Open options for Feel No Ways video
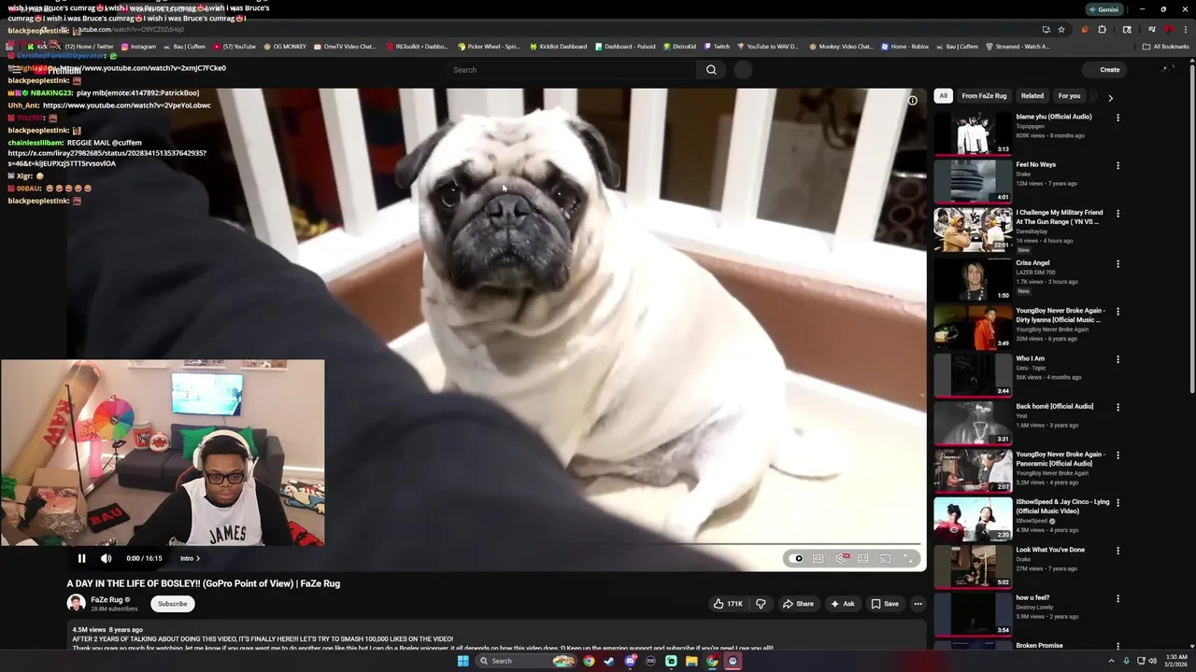The height and width of the screenshot is (672, 1196). (1118, 166)
